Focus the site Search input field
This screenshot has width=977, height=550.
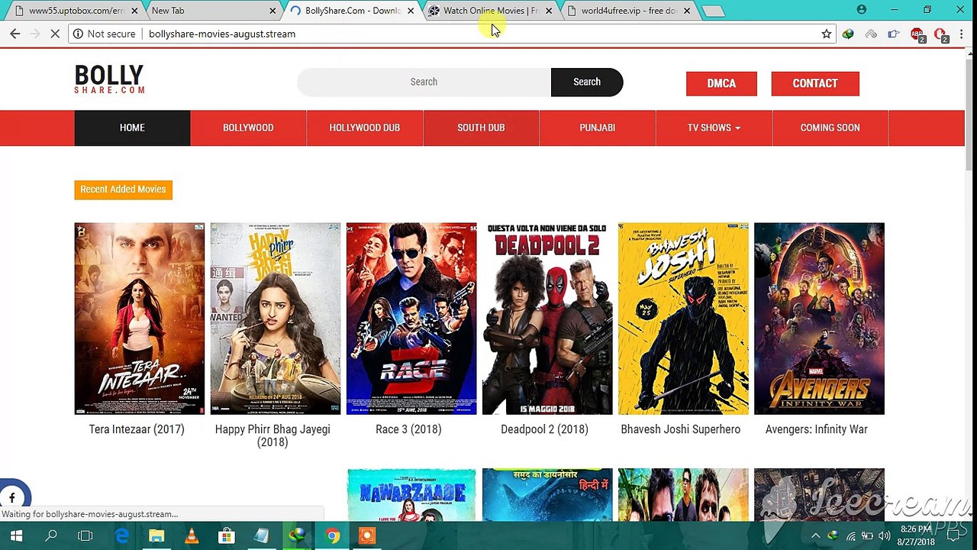[424, 82]
